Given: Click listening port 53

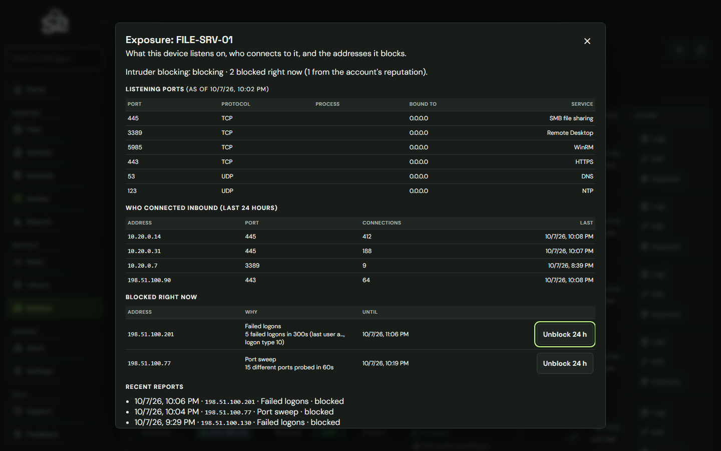Looking at the screenshot, I should pyautogui.click(x=131, y=176).
